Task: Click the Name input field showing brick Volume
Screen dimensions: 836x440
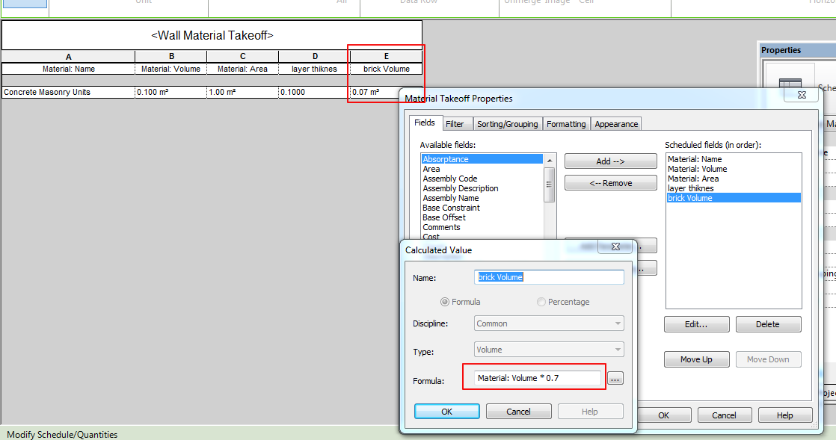Action: [x=549, y=276]
